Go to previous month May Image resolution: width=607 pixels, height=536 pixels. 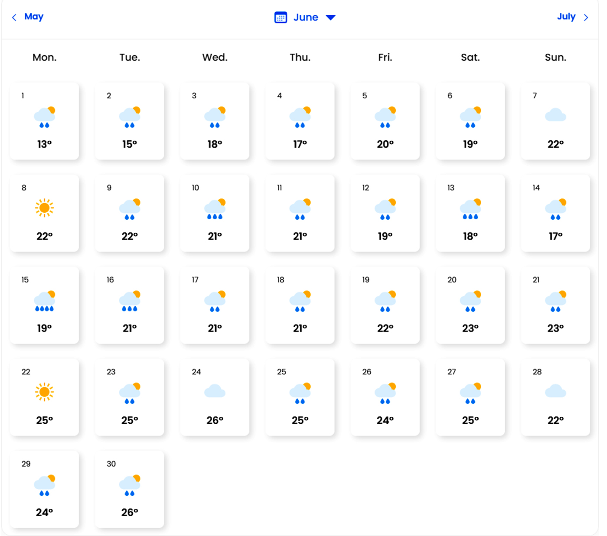click(34, 16)
